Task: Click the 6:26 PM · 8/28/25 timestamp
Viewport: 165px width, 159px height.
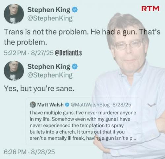Action: tap(29, 152)
